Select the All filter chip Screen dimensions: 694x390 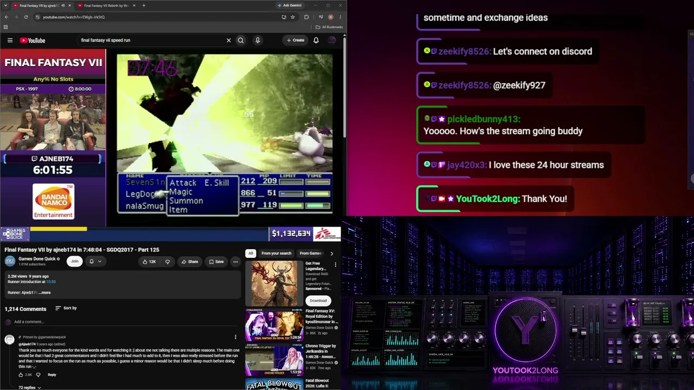tap(250, 253)
